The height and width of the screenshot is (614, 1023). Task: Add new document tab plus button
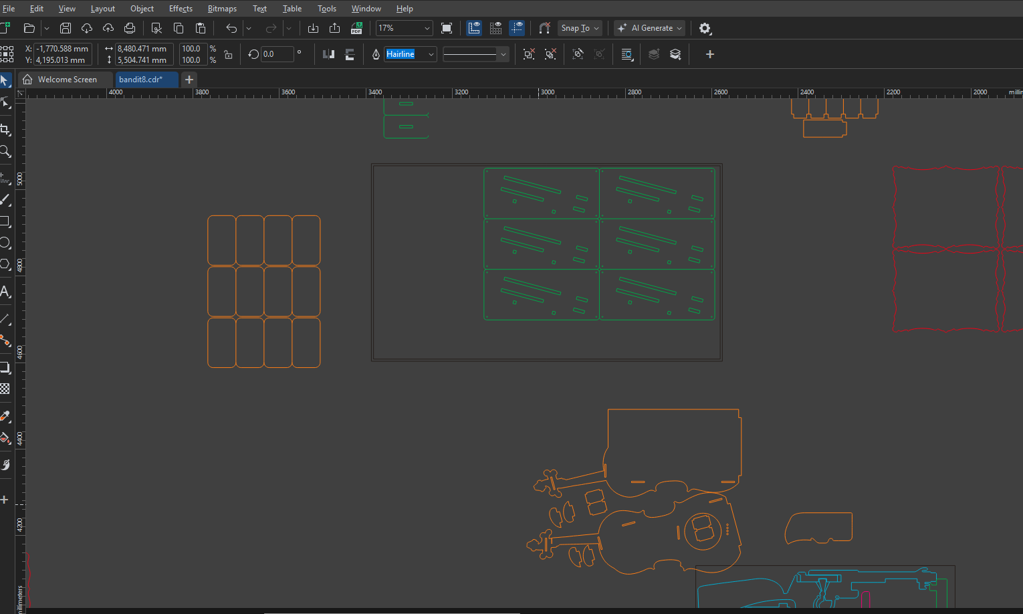click(189, 80)
